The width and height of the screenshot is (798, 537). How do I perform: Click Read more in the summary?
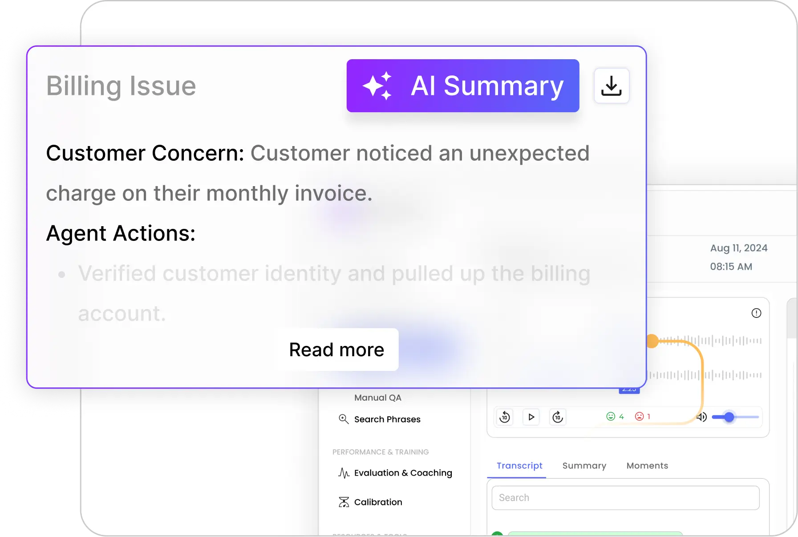tap(336, 350)
